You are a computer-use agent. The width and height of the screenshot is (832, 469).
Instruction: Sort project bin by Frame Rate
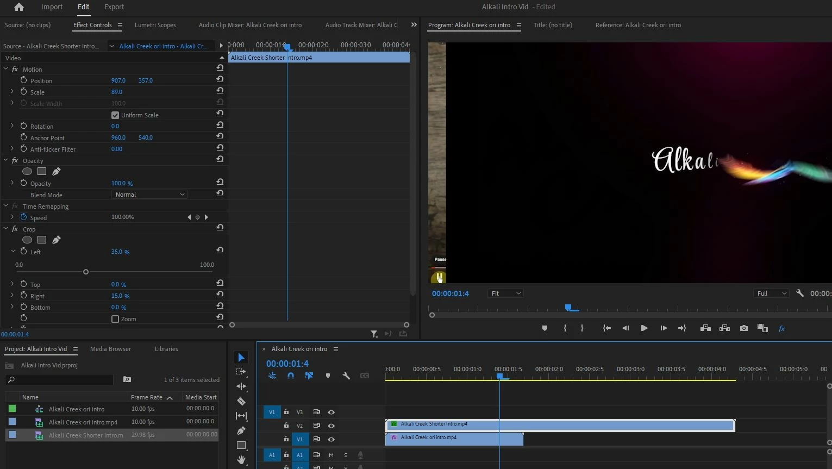pos(147,397)
